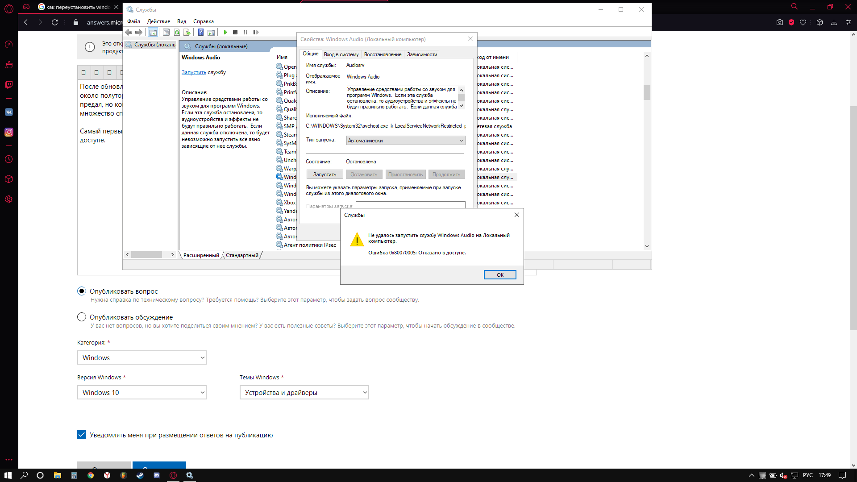Open the "Справка" menu in Services
Screen dimensions: 857x482
pyautogui.click(x=204, y=21)
